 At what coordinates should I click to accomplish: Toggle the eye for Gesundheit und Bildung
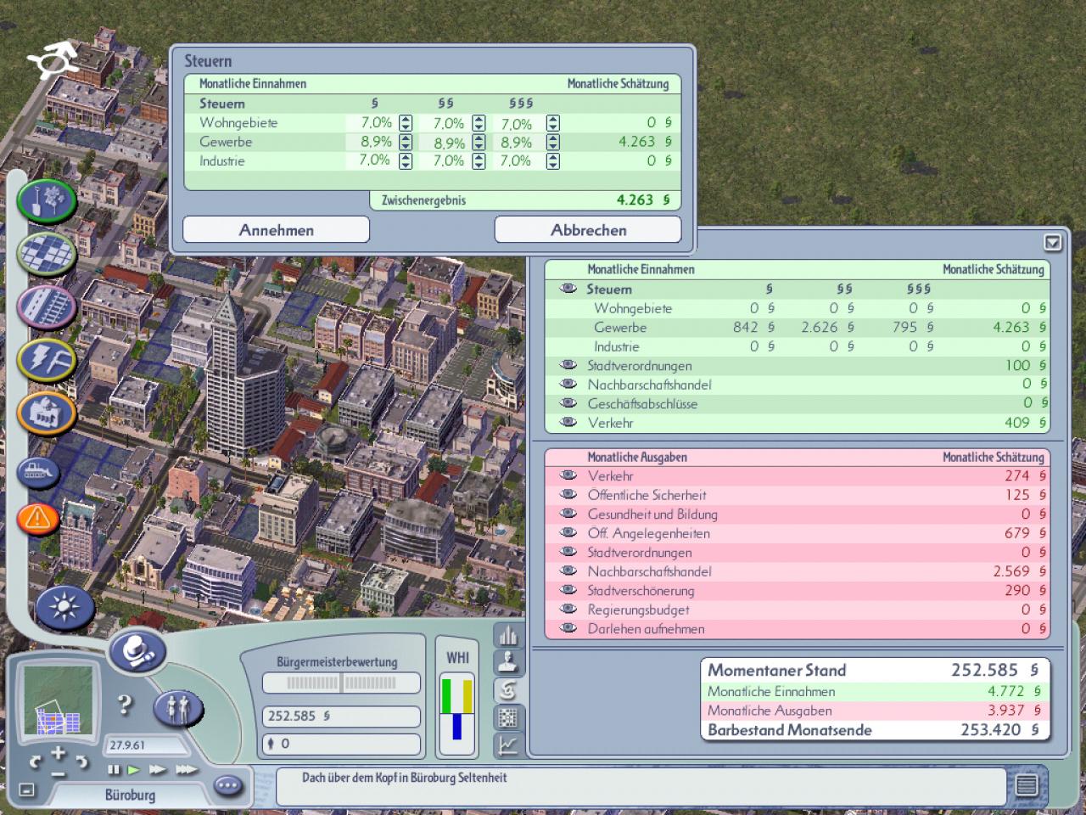coord(568,514)
